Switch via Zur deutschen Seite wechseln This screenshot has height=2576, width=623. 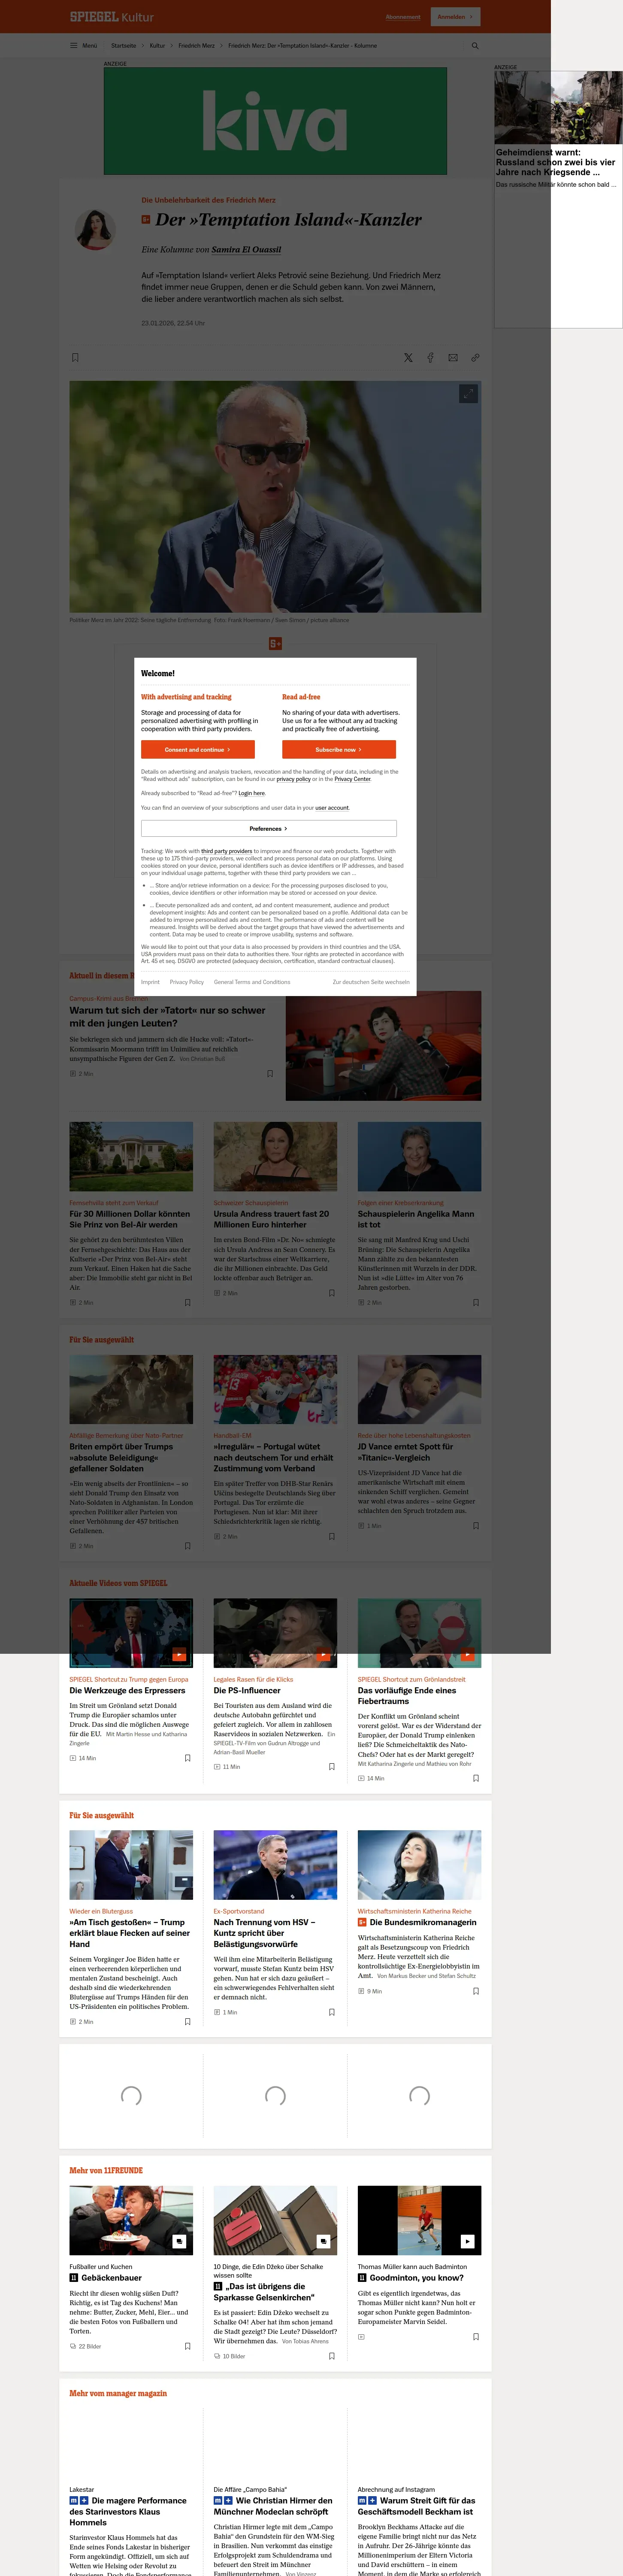[x=371, y=982]
